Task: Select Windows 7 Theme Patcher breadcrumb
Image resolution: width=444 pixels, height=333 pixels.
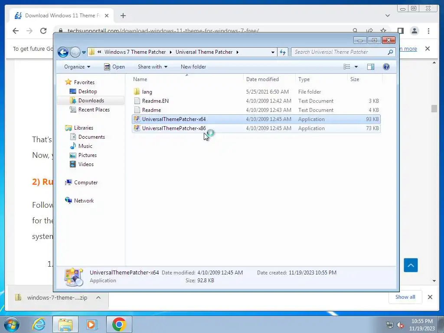Action: 135,52
